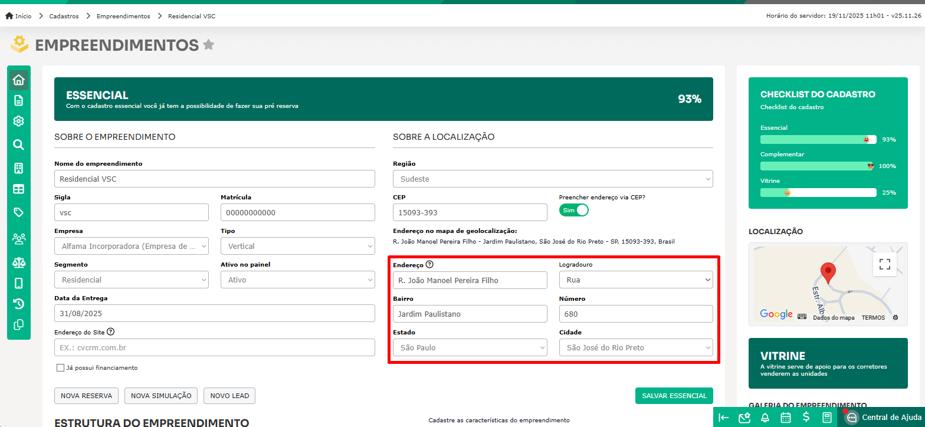Open the home icon in the sidebar
This screenshot has width=925, height=427.
18,80
